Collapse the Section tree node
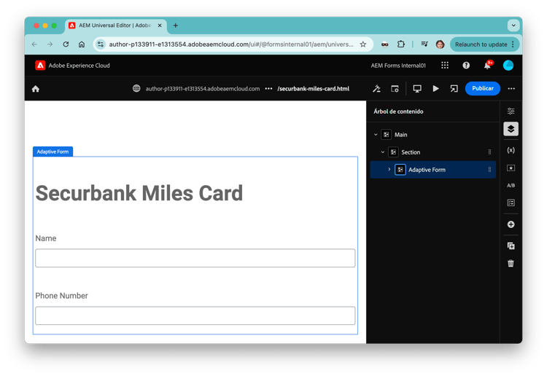547x376 pixels. 383,152
